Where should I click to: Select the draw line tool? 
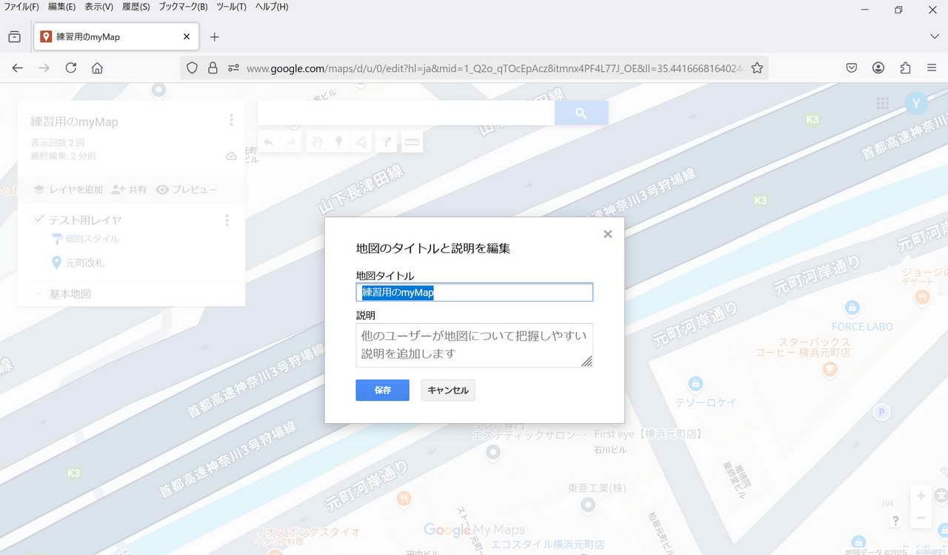pos(361,142)
